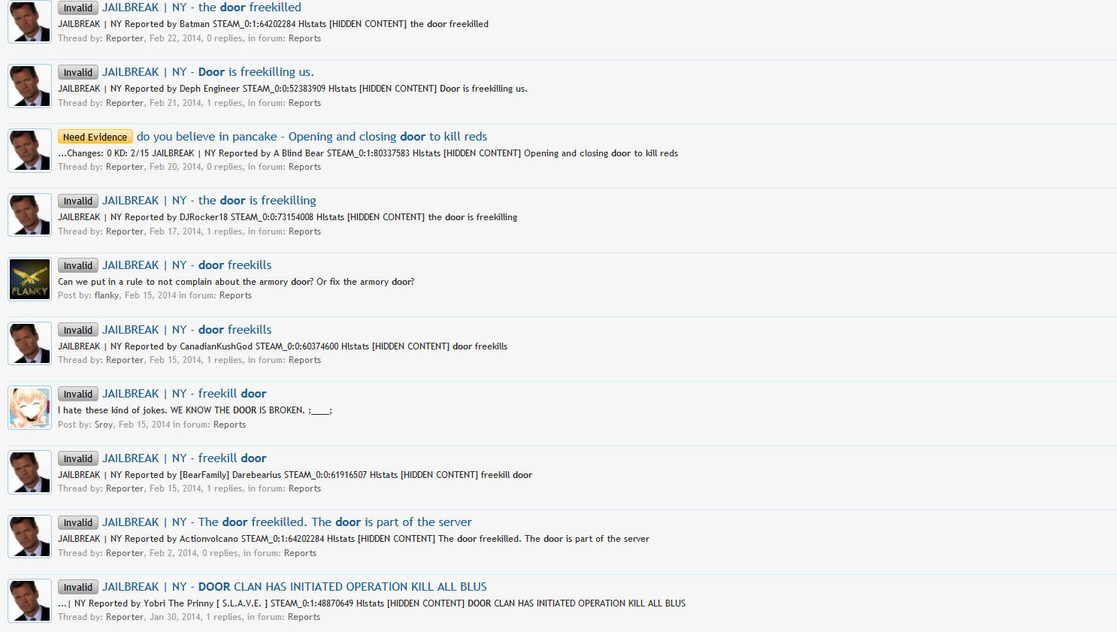The width and height of the screenshot is (1117, 632).
Task: Go to Reports forum from flanky's post
Action: coord(235,295)
